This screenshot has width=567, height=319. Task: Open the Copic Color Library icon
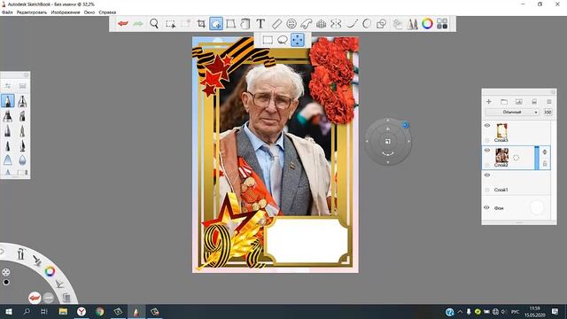[442, 24]
